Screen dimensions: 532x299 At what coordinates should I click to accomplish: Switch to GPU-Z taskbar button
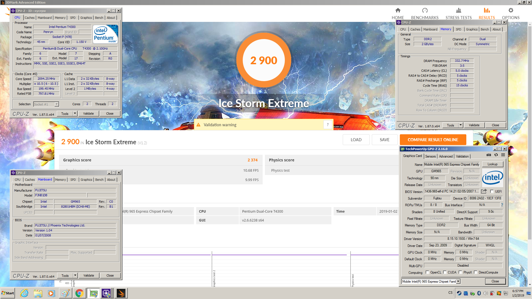93,293
